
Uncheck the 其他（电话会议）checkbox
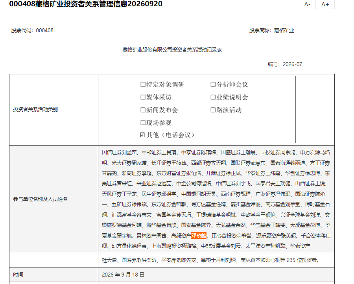pyautogui.click(x=142, y=135)
